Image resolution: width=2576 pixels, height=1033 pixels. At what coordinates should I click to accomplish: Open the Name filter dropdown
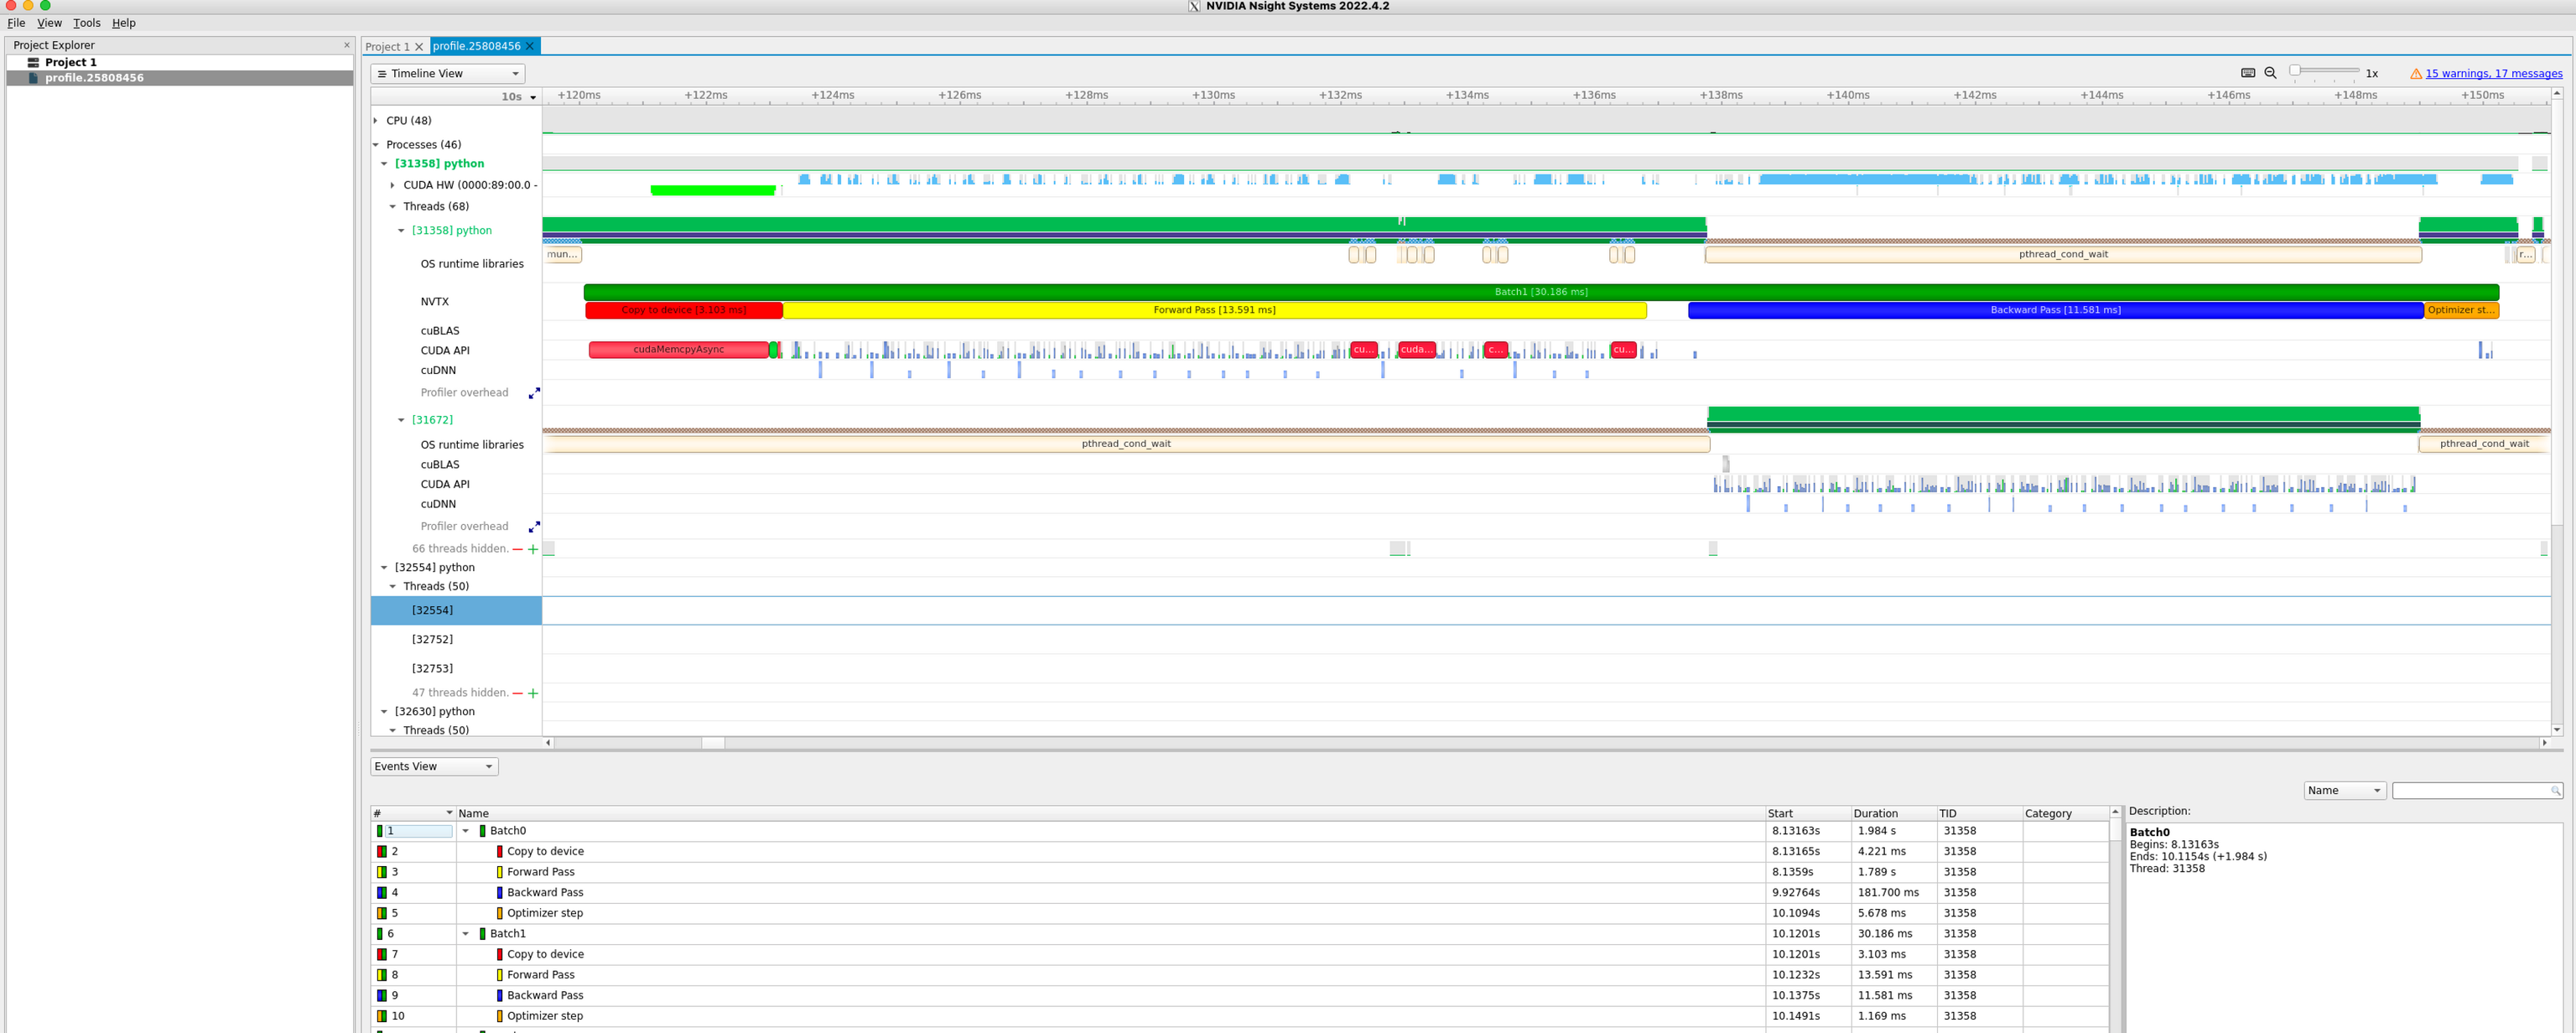click(2344, 791)
